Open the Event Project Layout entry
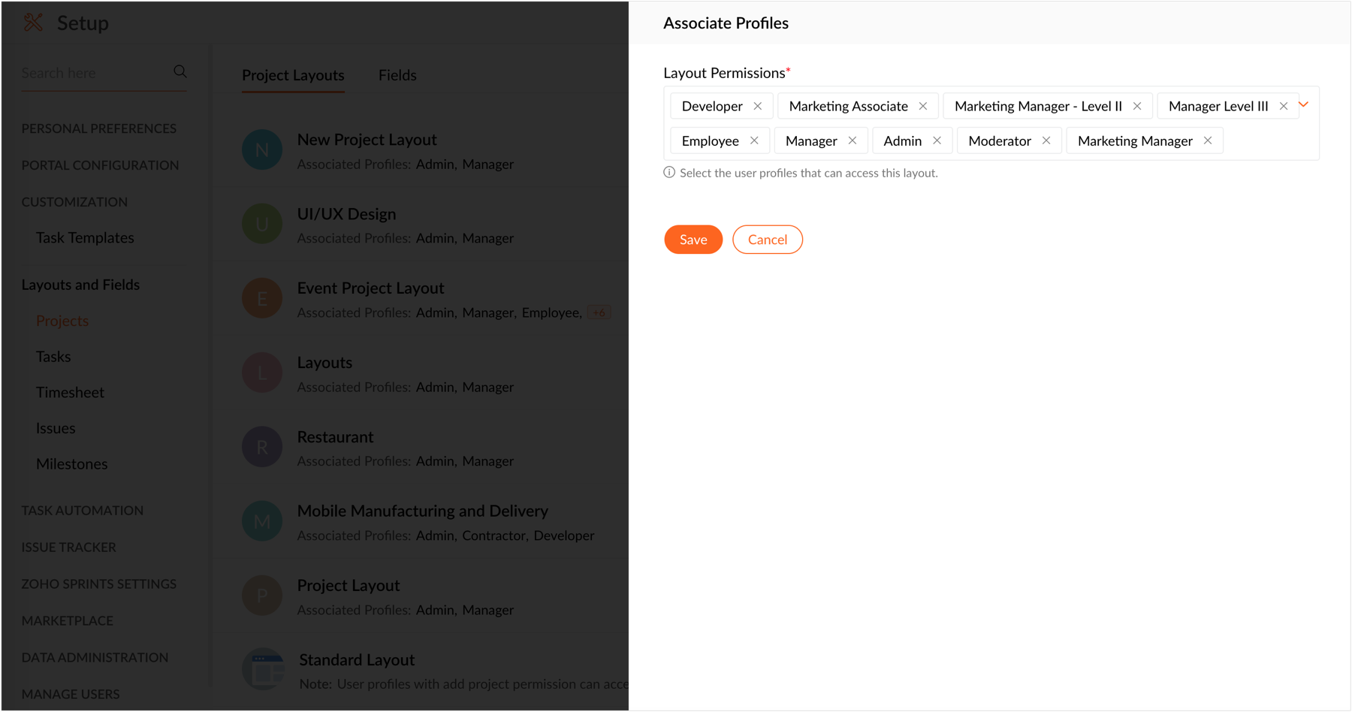This screenshot has width=1352, height=712. pos(370,288)
